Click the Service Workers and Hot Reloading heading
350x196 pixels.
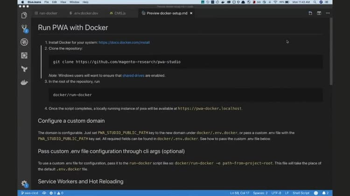(81, 182)
